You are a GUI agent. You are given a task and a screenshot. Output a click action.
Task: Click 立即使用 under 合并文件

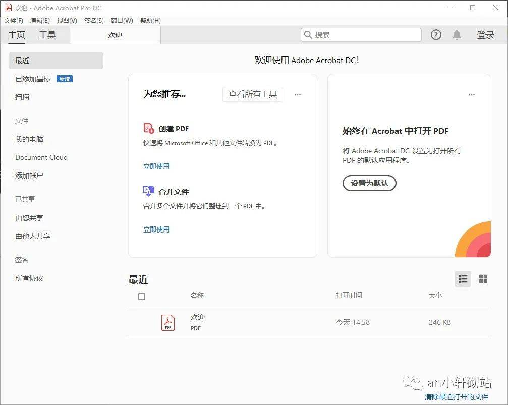click(x=156, y=229)
